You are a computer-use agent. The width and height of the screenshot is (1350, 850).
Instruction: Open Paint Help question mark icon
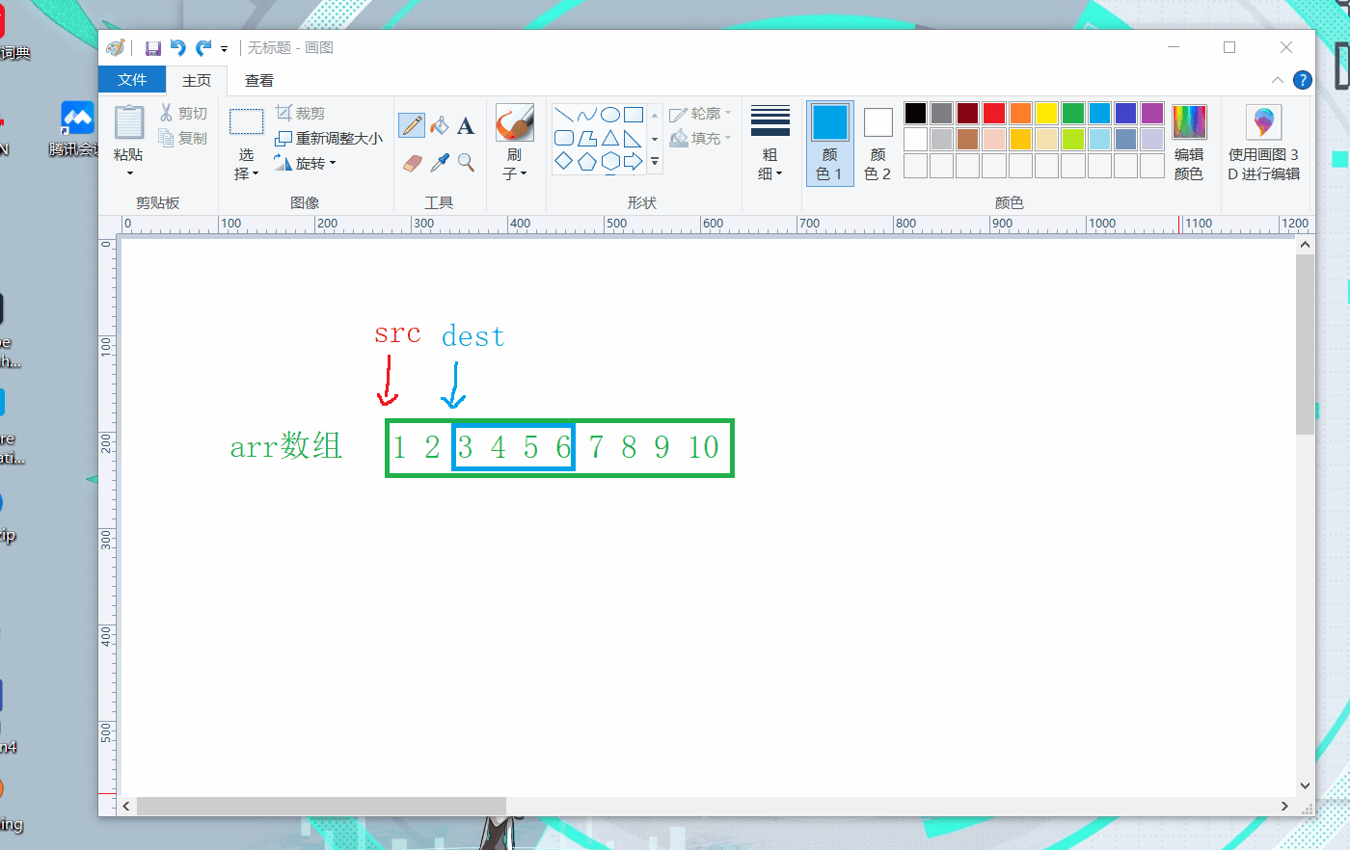tap(1302, 80)
